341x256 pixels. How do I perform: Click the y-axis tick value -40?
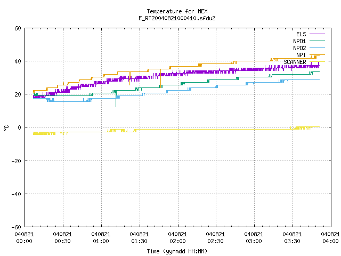click(x=17, y=194)
